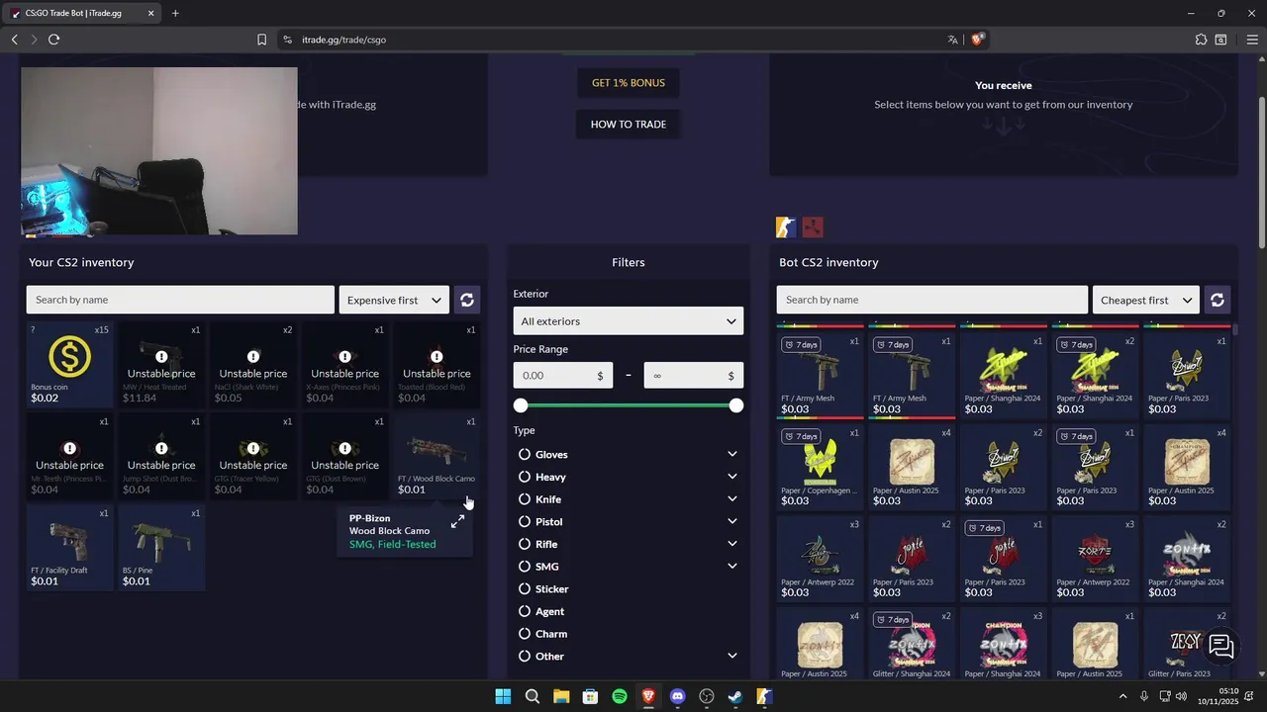Expand the Rifle subcategory chevron
Screen dimensions: 1267x712
pos(732,544)
